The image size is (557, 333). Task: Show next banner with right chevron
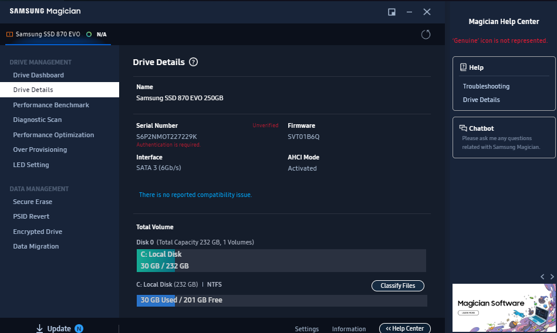[x=552, y=277]
